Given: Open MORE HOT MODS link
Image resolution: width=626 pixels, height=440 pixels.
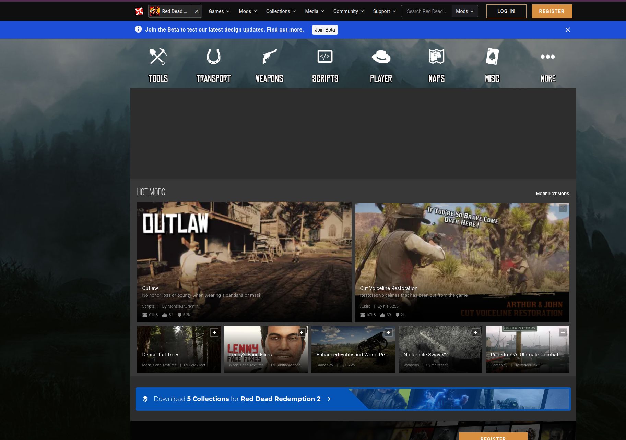Looking at the screenshot, I should tap(552, 194).
